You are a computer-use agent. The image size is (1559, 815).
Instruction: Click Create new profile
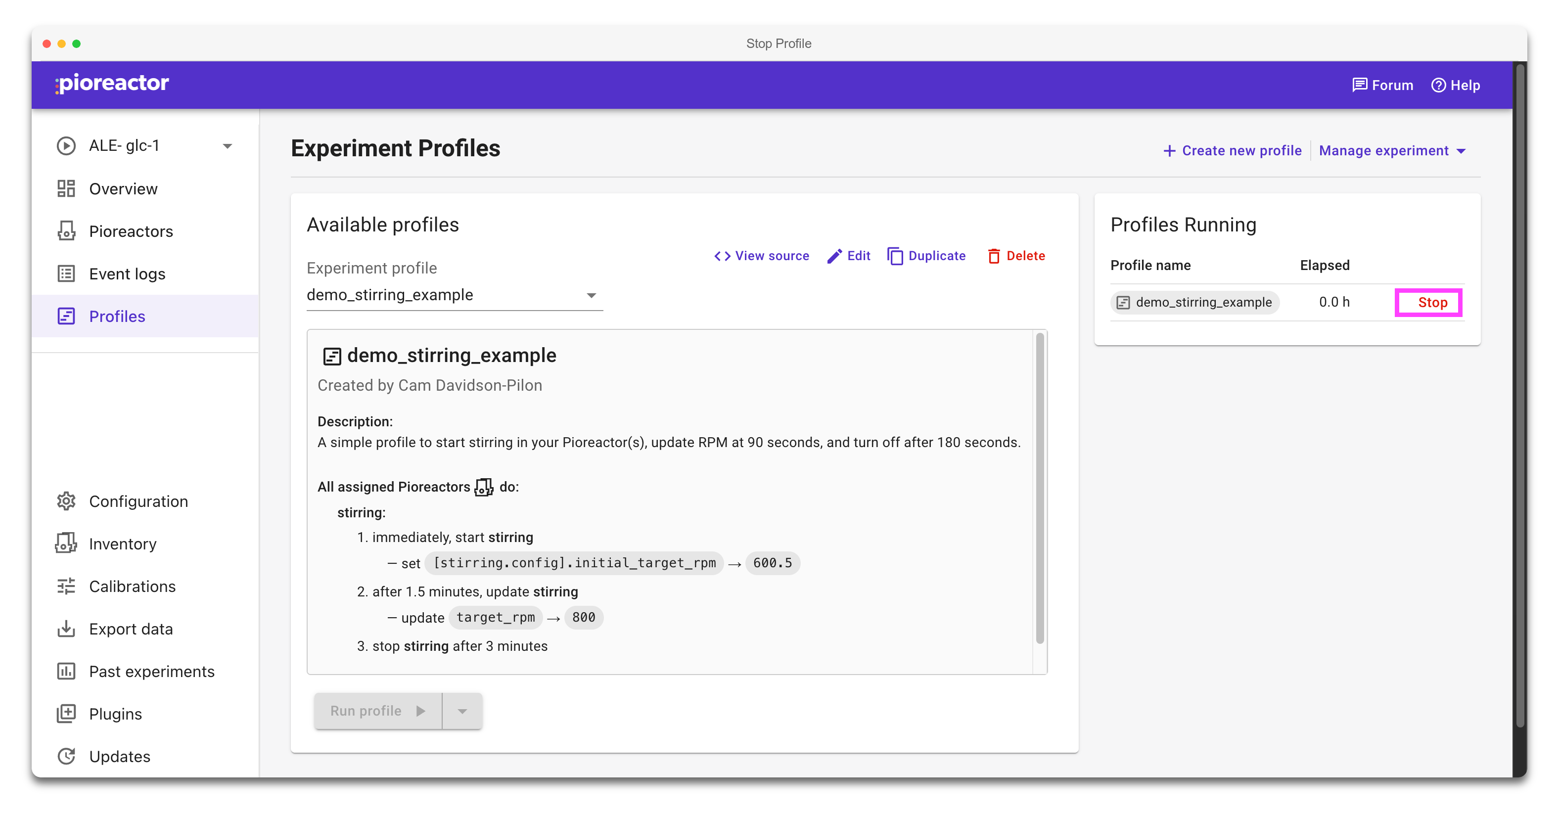pos(1232,151)
